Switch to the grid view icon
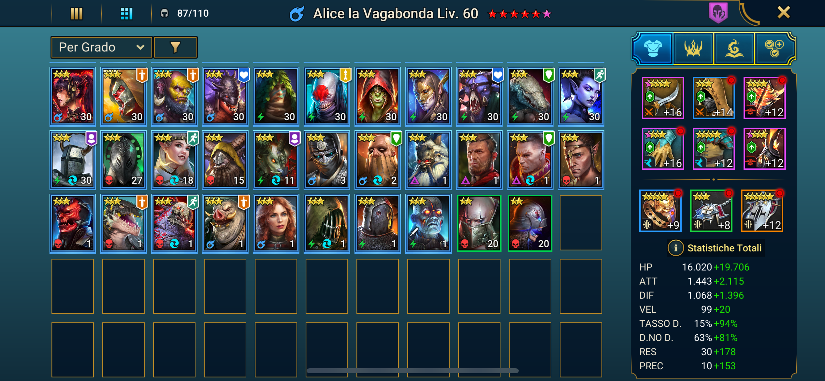The width and height of the screenshot is (825, 381). point(126,14)
